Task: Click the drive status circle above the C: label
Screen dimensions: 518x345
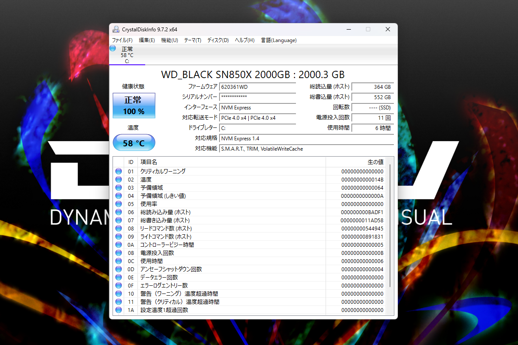Action: tap(113, 49)
